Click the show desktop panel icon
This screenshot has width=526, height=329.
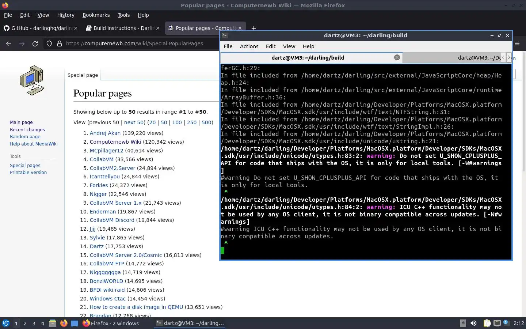pyautogui.click(x=75, y=323)
